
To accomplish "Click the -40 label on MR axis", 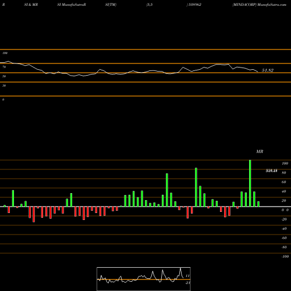I will [x=284, y=229].
